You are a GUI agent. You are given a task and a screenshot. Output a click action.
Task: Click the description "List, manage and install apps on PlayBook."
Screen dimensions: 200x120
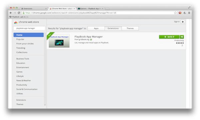pos(92,43)
